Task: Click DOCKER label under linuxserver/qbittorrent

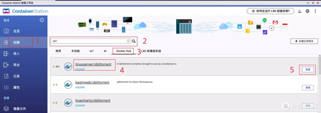Action: 80,69
